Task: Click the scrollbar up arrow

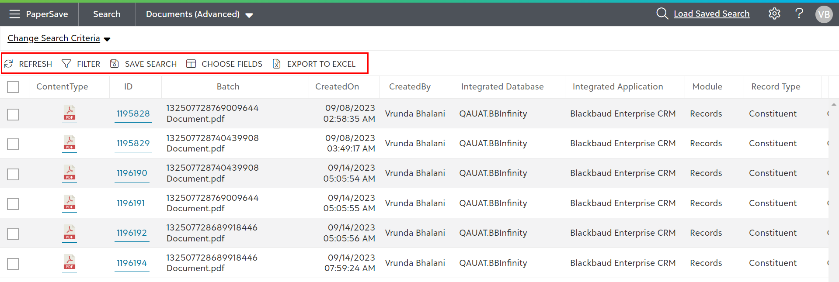Action: point(834,105)
